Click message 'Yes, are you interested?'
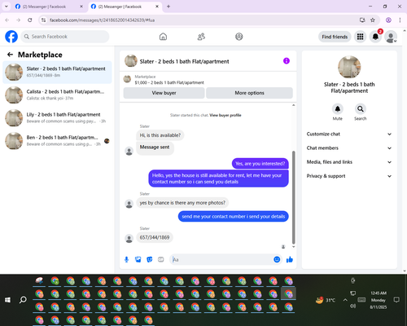The width and height of the screenshot is (407, 326). 260,164
